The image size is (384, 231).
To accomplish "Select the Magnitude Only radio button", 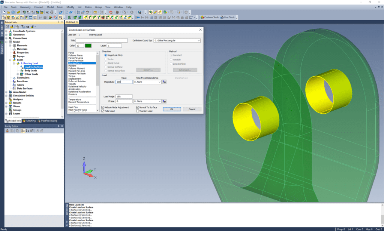I will pos(105,55).
